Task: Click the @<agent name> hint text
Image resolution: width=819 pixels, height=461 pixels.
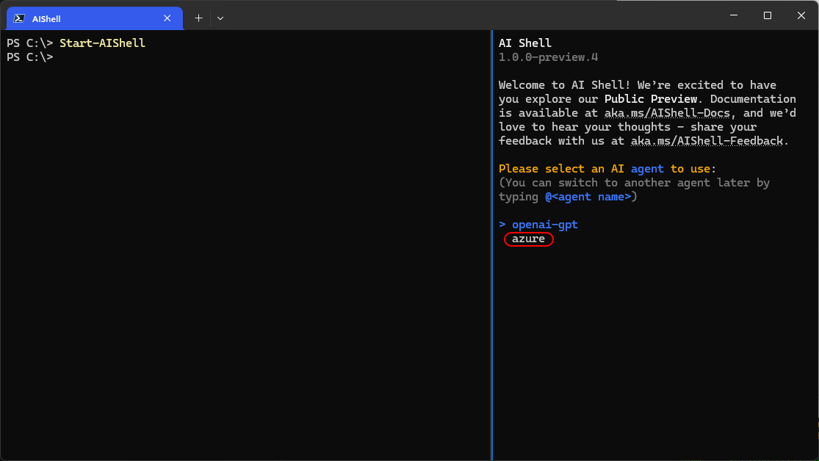Action: coord(588,197)
